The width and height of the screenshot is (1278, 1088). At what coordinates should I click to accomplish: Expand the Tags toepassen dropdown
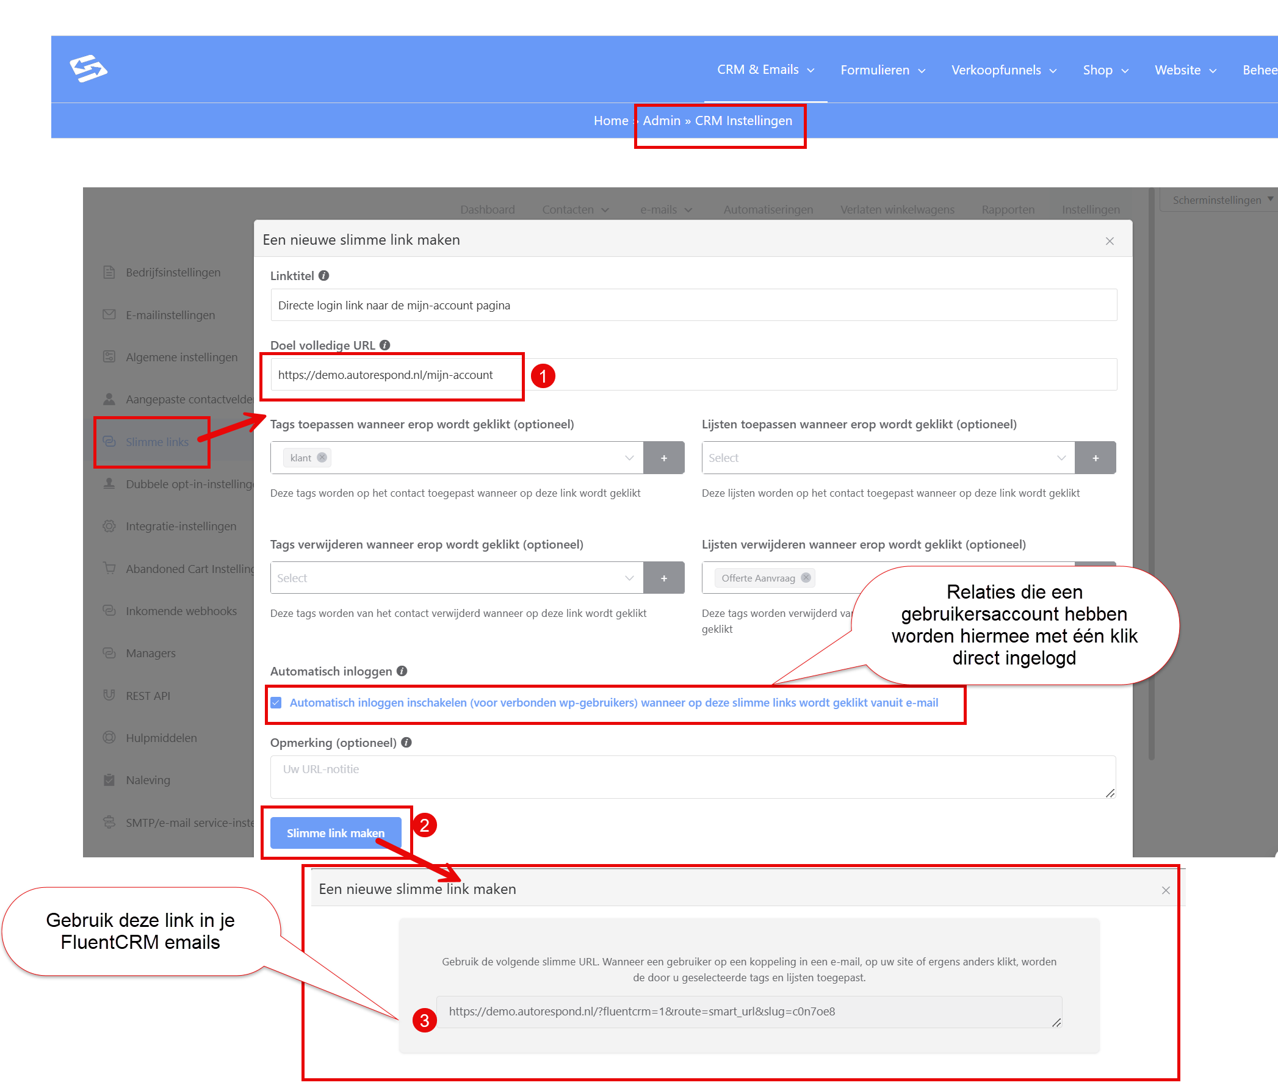[x=629, y=458]
